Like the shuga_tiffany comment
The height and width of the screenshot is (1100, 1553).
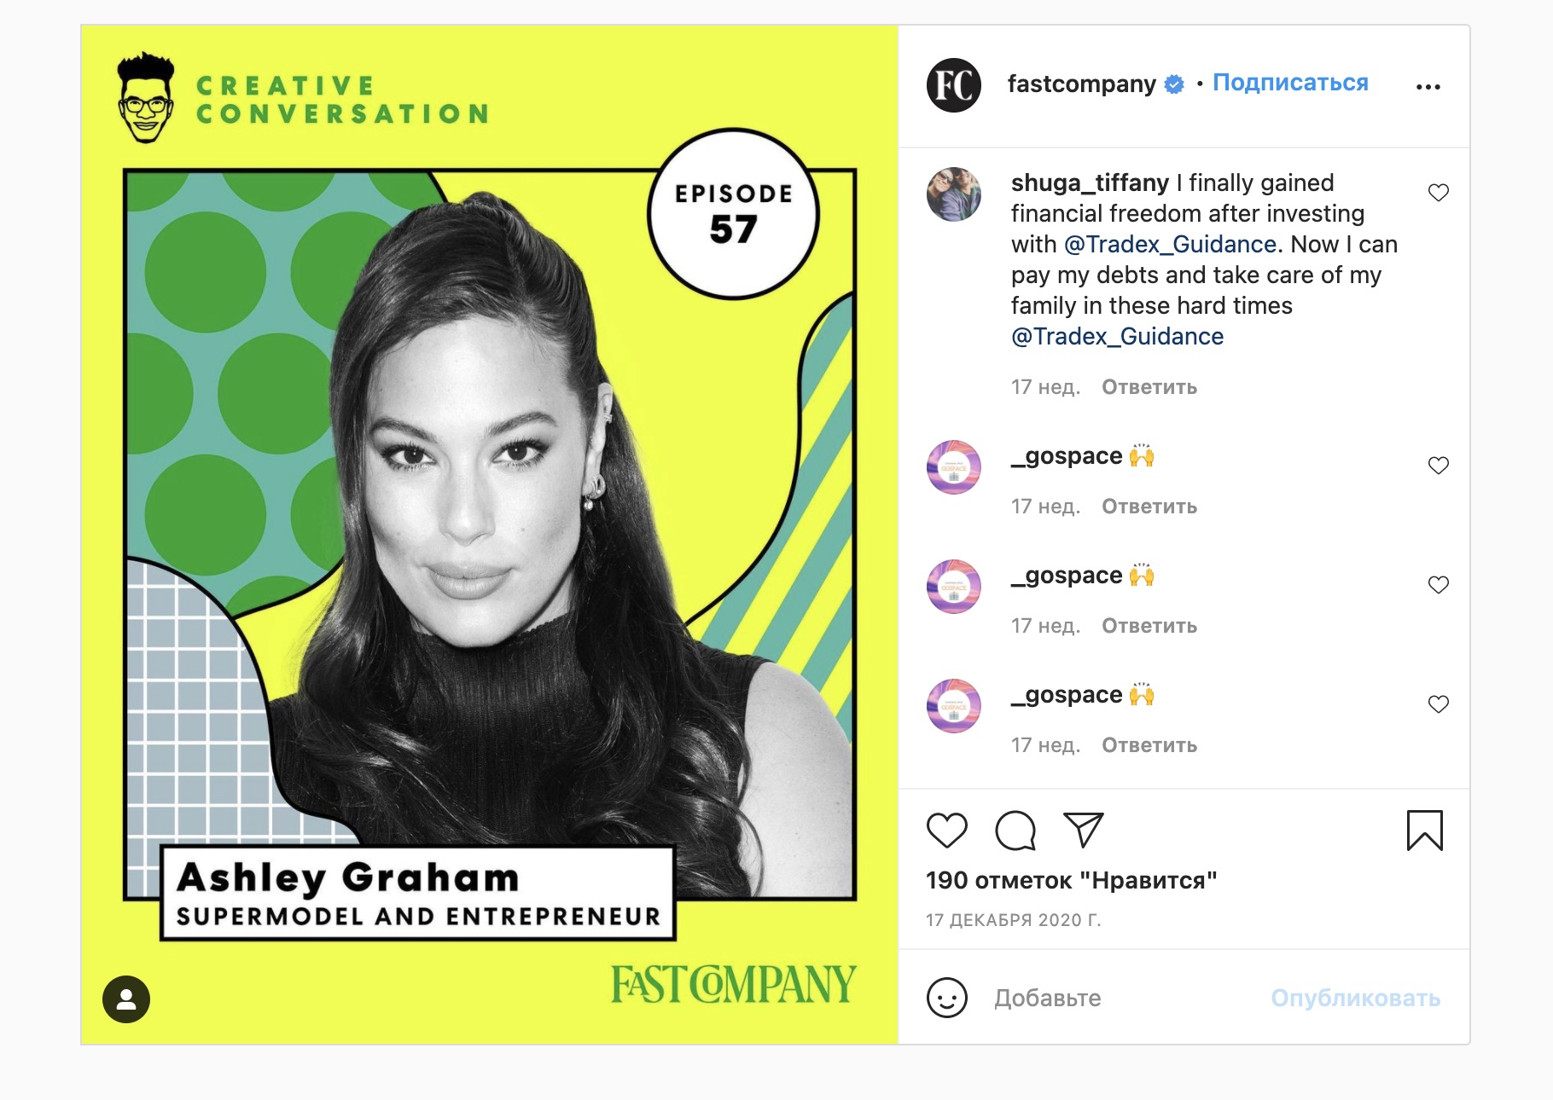coord(1439,193)
